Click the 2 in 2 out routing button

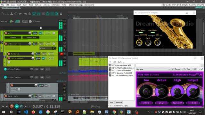(x=187, y=69)
